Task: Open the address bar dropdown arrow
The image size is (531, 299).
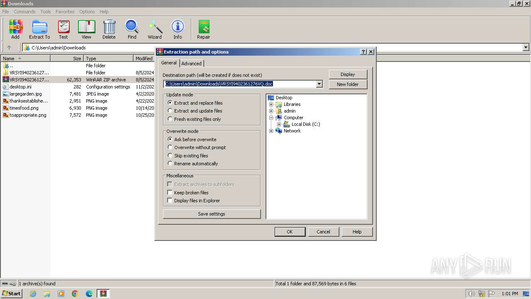Action: coord(526,47)
